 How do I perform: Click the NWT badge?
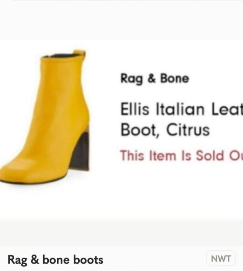tap(221, 258)
